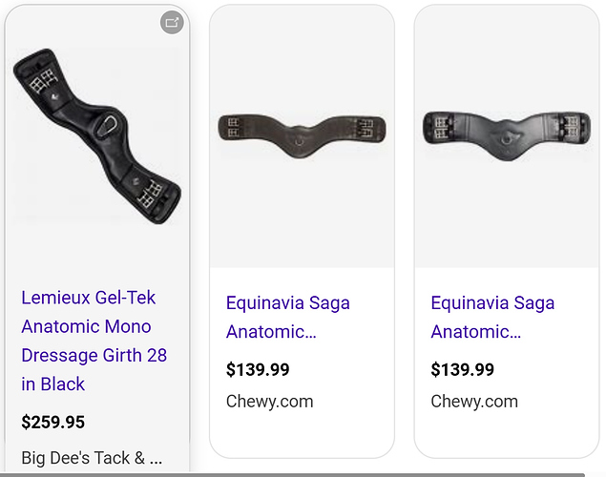The image size is (606, 477).
Task: Click the gray area above the middle girth photo
Action: click(x=302, y=58)
